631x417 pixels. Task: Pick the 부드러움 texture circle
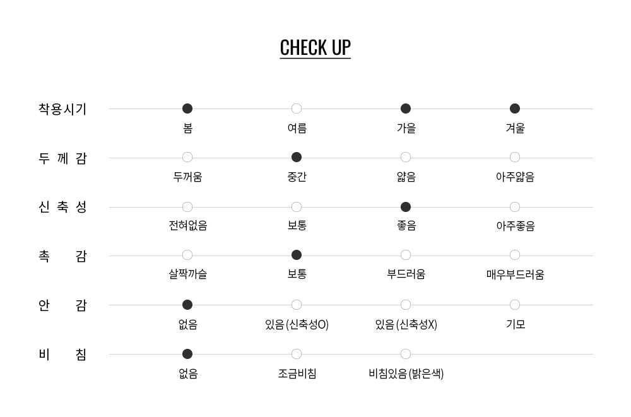click(x=406, y=255)
